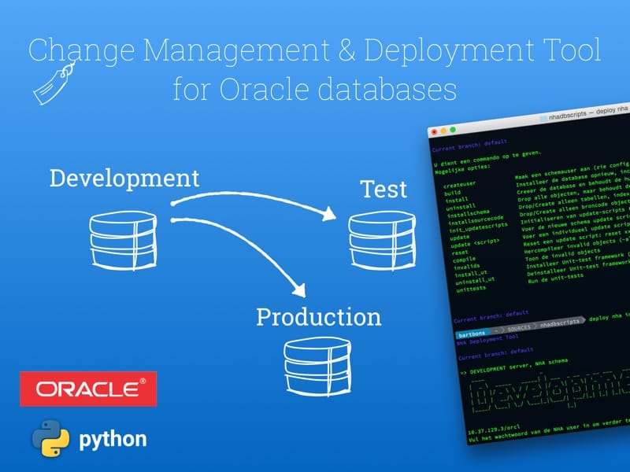Click 'U dient een commando op te geven.'
This screenshot has width=630, height=472.
pyautogui.click(x=487, y=159)
